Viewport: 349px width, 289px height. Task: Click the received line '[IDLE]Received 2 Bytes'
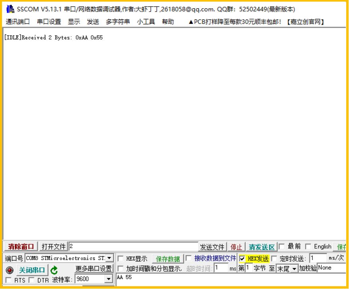tap(54, 37)
